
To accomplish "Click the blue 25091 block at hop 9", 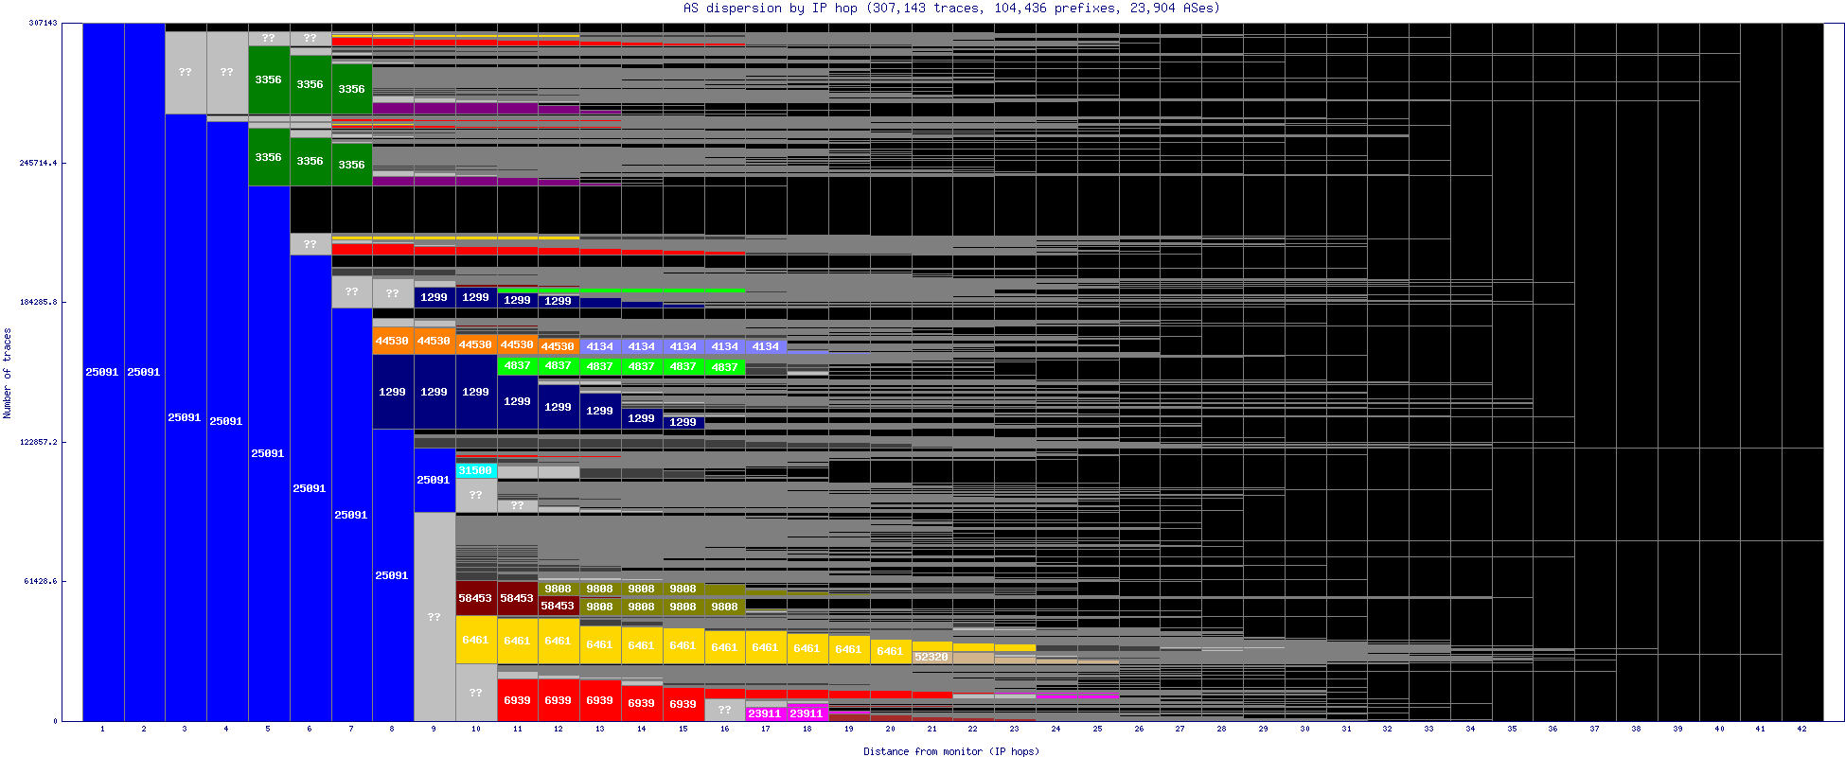I will pos(435,480).
